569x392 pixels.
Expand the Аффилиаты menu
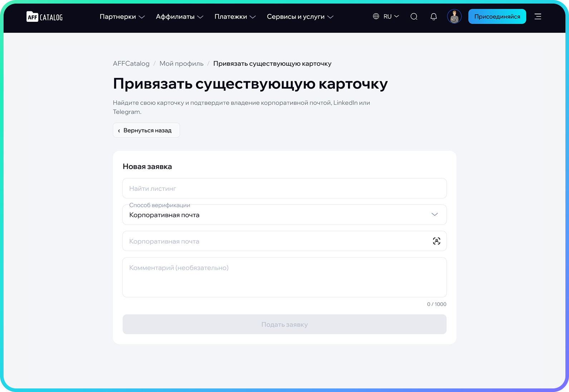coord(180,17)
